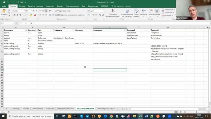The width and height of the screenshot is (211, 119).
Task: Switch to Normal view in status bar
Action: click(176, 112)
